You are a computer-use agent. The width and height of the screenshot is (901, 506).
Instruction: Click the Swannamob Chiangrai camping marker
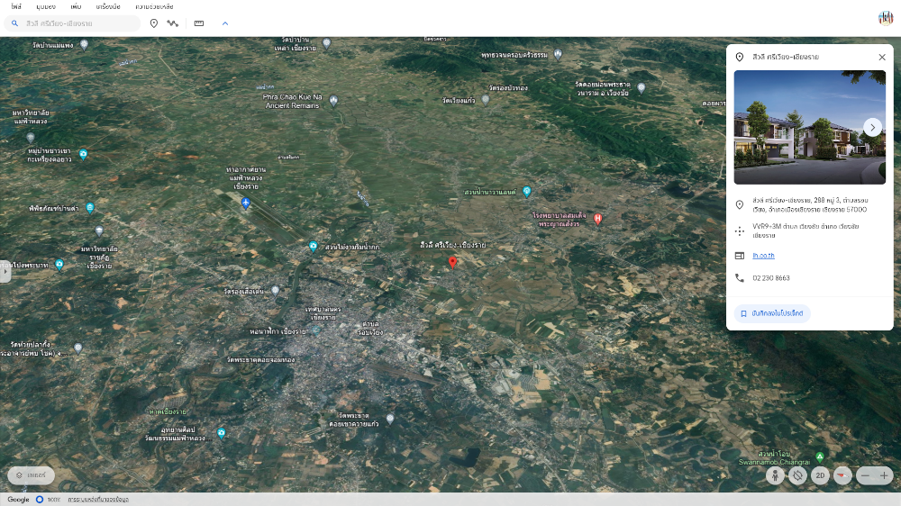820,457
